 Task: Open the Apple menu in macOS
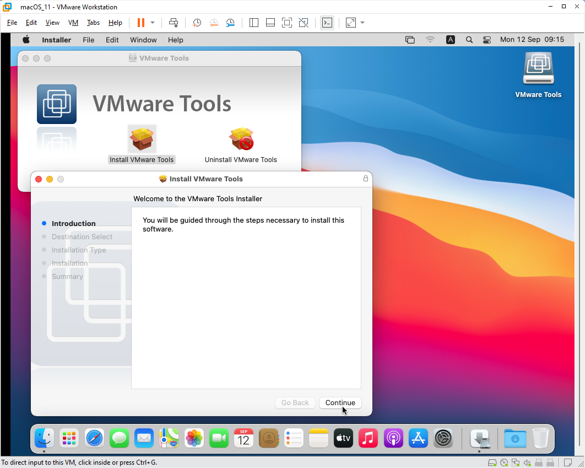pos(26,40)
